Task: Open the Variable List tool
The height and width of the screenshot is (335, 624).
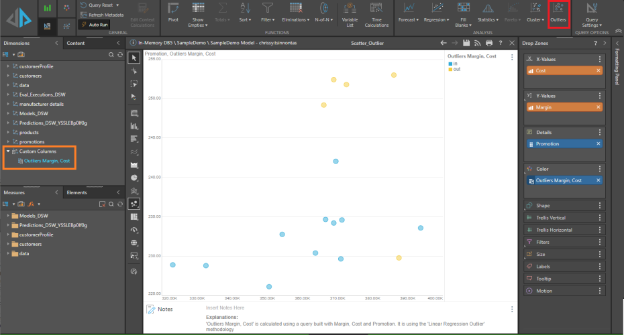Action: pyautogui.click(x=349, y=13)
